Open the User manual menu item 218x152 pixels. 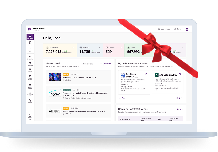click(x=164, y=29)
